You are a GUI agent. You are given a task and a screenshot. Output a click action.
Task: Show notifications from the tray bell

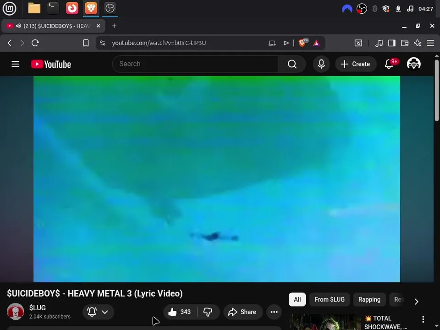click(x=398, y=9)
